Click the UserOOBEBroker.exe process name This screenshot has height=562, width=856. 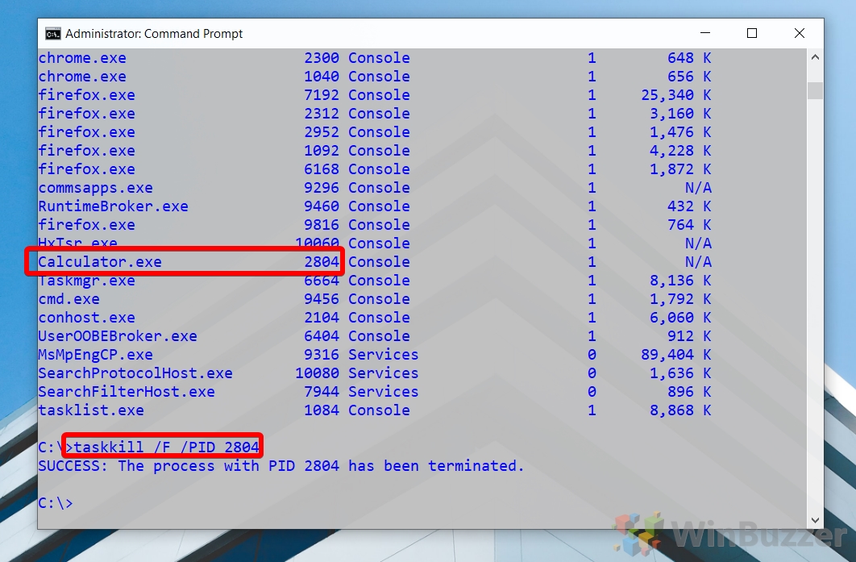(x=118, y=336)
